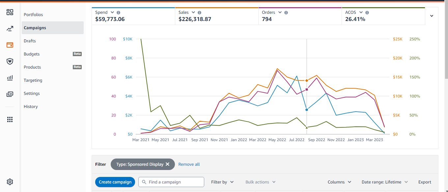The image size is (448, 192).
Task: Select the orange campaign card sidebar icon
Action: 10,45
